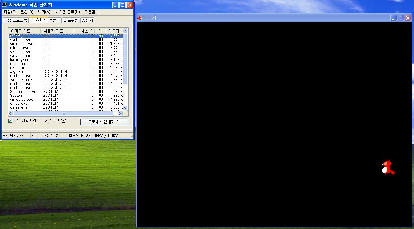Viewport: 414px width, 229px height.
Task: Sort by the 메모리 column header
Action: tap(115, 31)
